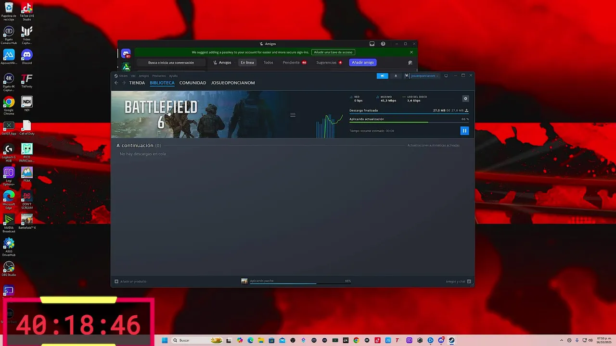Click Steam icon in the taskbar

tap(451, 340)
